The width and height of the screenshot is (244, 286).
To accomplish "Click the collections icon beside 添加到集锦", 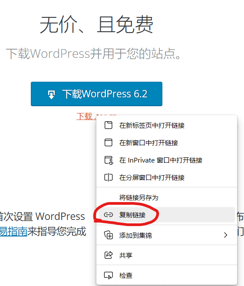I will 109,235.
